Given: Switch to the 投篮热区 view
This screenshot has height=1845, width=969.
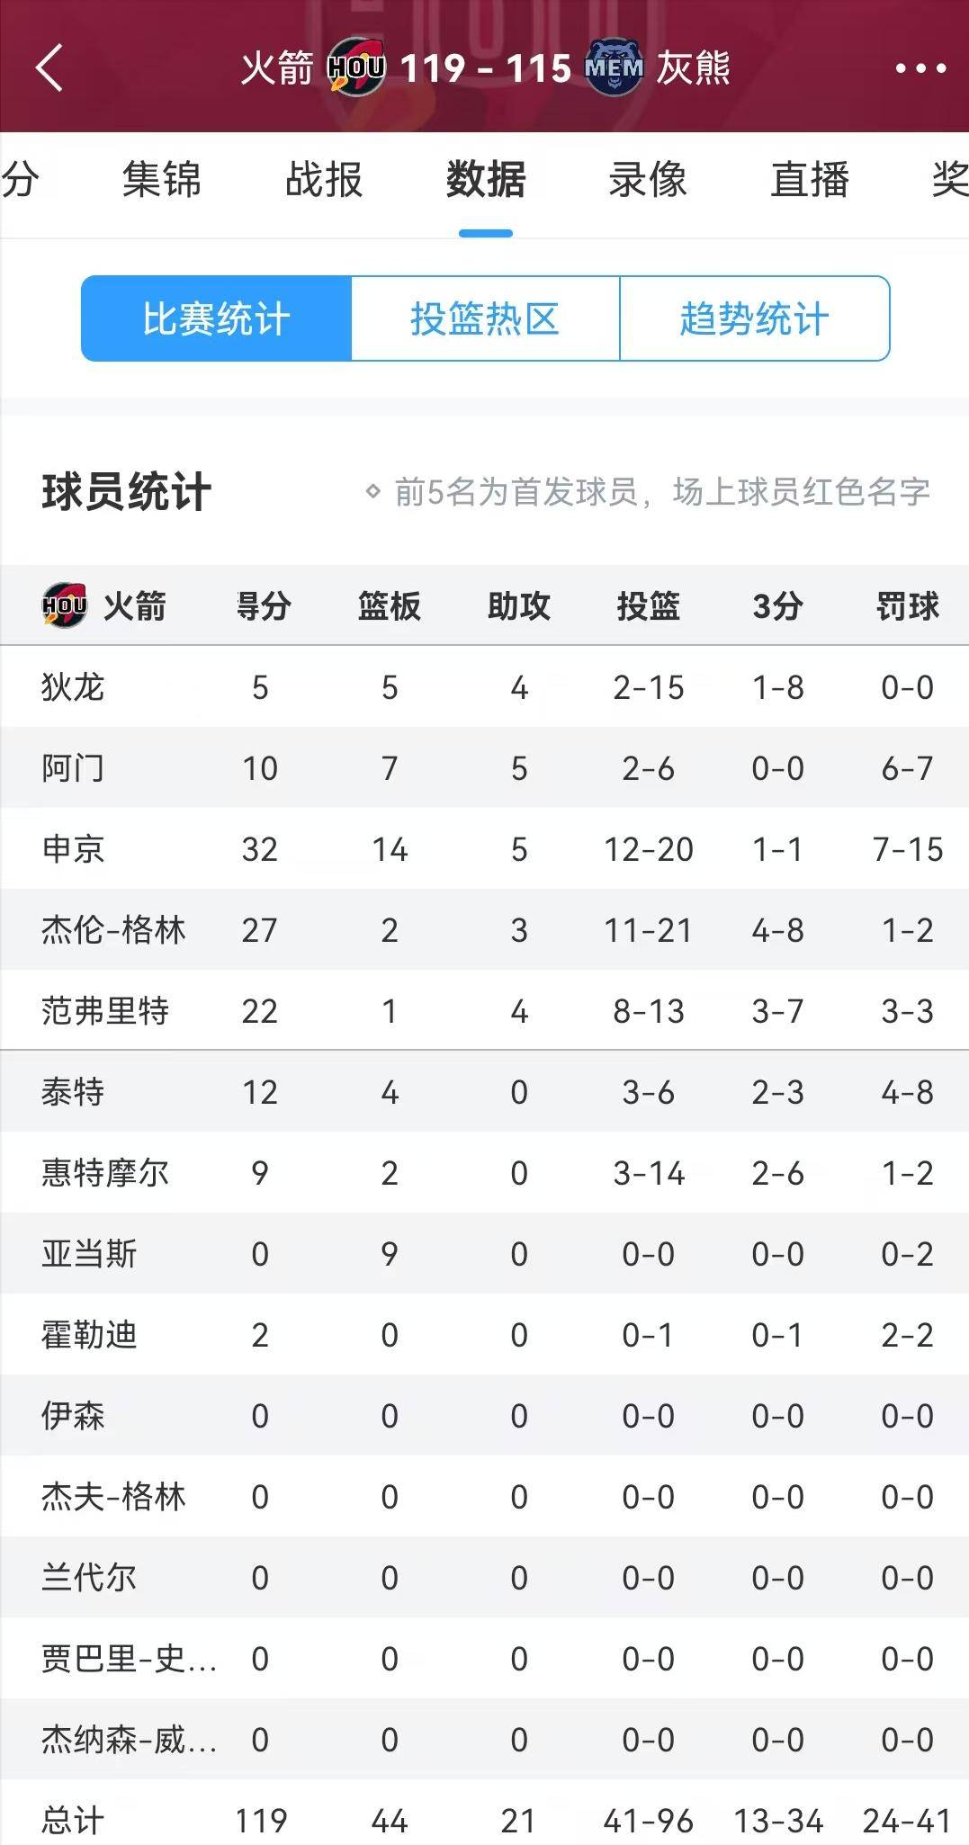Looking at the screenshot, I should pyautogui.click(x=485, y=319).
